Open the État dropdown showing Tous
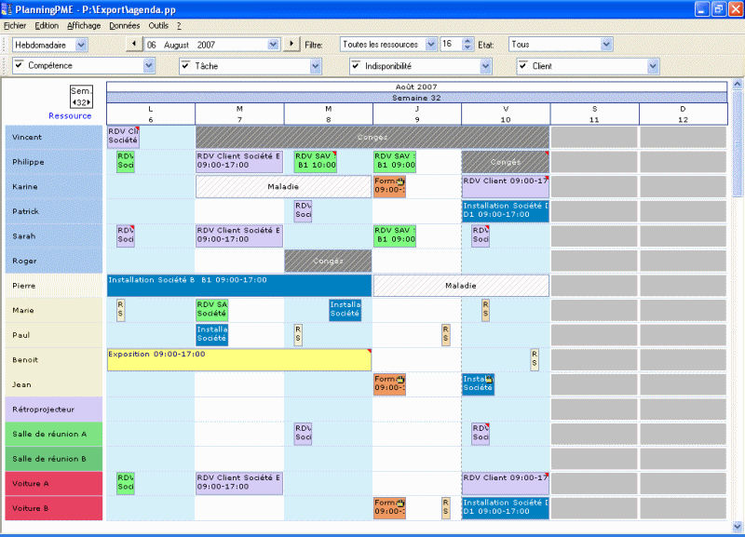The image size is (745, 537). pyautogui.click(x=608, y=44)
